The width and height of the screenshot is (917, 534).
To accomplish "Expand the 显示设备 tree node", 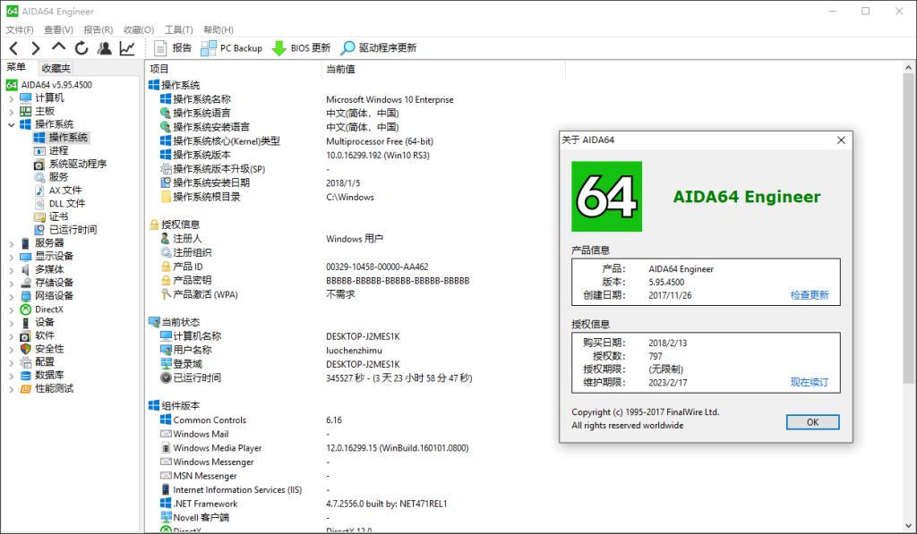I will (11, 257).
